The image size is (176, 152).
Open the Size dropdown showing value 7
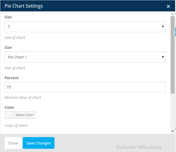85,27
